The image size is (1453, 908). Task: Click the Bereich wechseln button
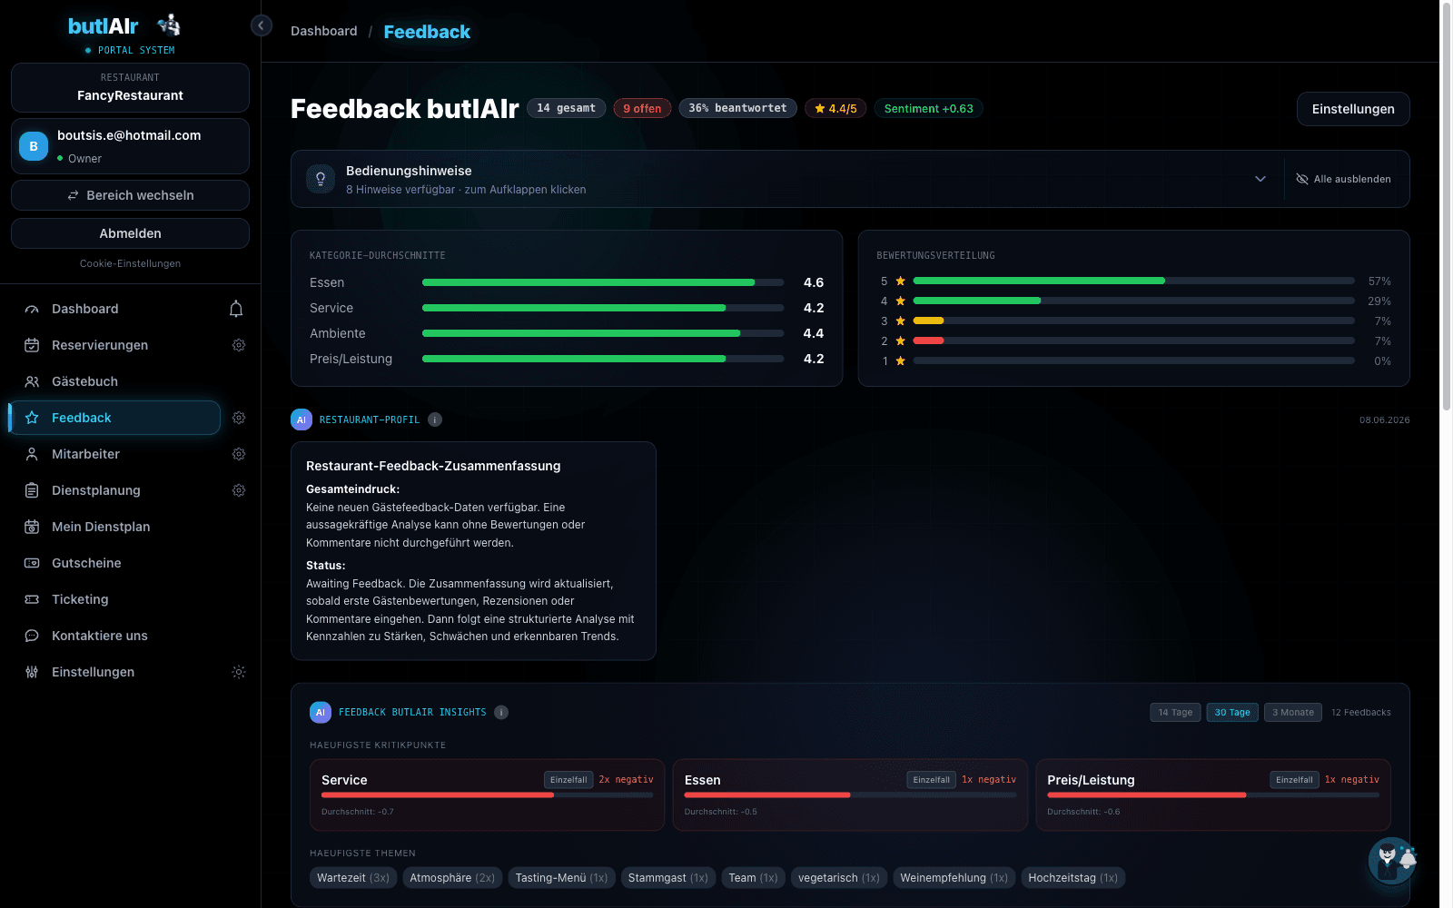130,195
